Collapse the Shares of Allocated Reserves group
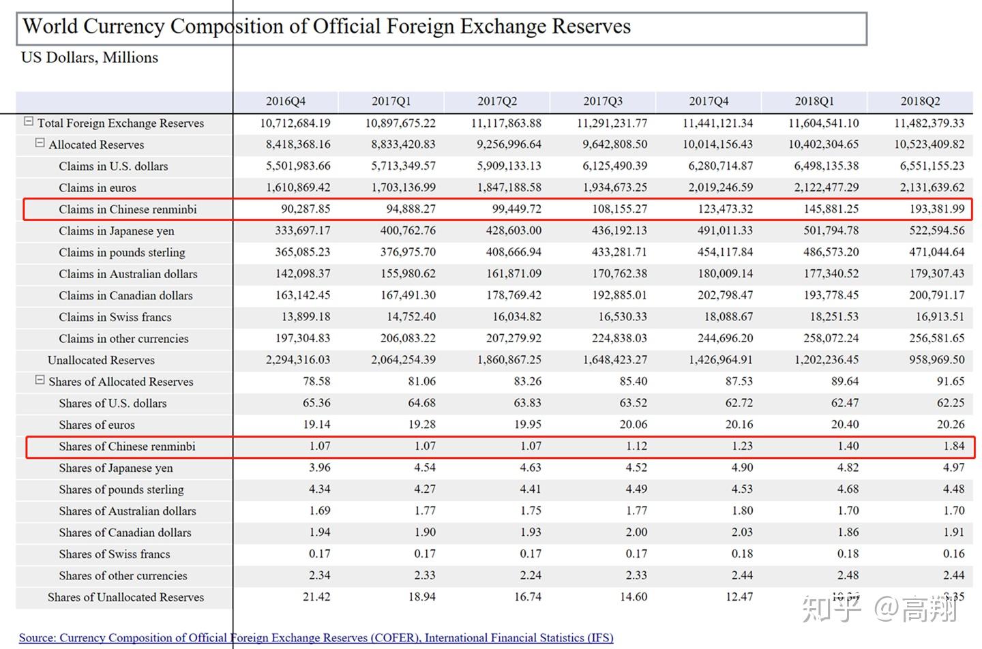 click(x=40, y=380)
